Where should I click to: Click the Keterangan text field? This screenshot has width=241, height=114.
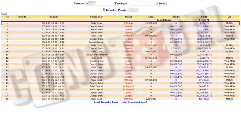(143, 4)
